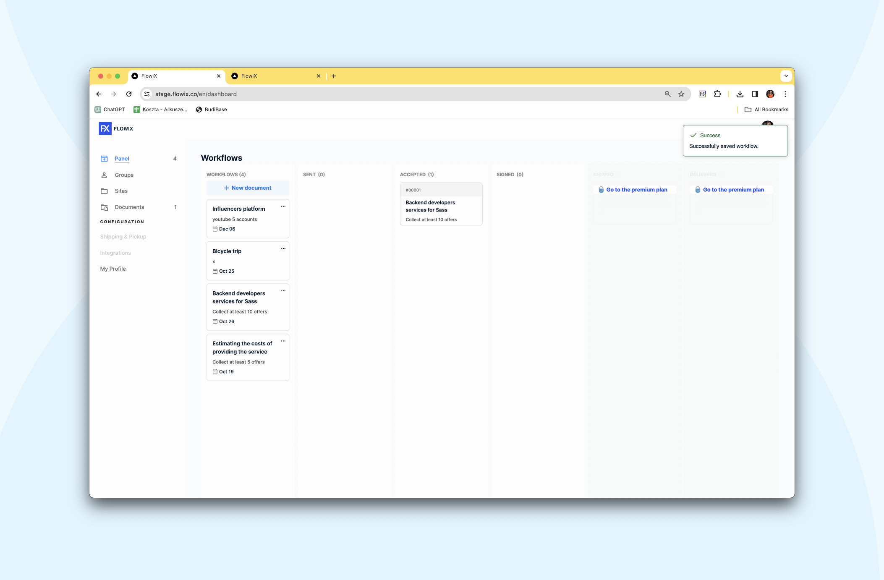The width and height of the screenshot is (884, 580).
Task: Open the Panel sidebar icon
Action: (104, 159)
